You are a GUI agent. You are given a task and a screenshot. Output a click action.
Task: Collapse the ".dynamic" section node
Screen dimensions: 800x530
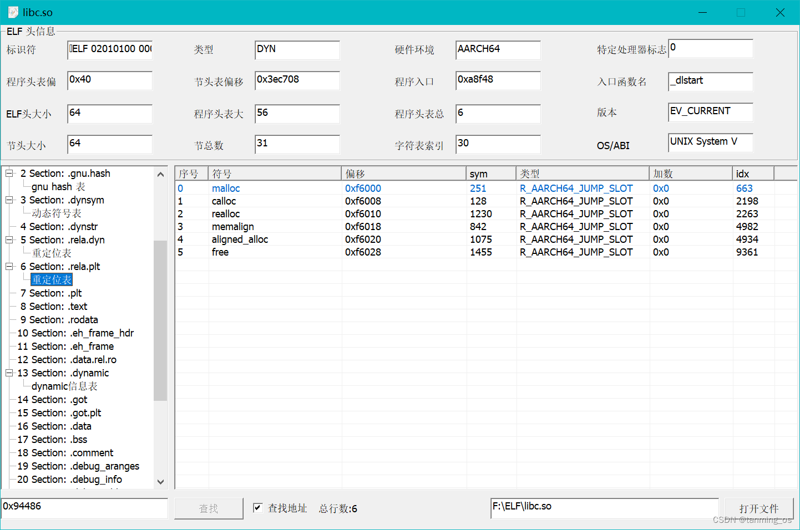tap(8, 373)
